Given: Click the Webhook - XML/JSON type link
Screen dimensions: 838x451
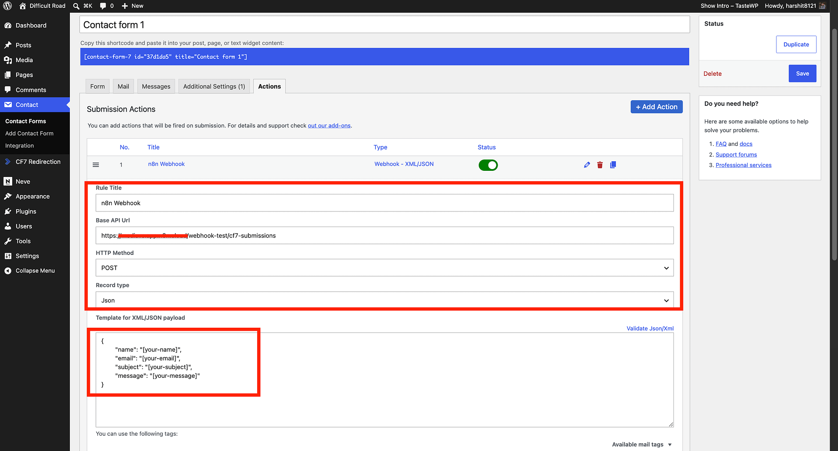Looking at the screenshot, I should coord(404,164).
